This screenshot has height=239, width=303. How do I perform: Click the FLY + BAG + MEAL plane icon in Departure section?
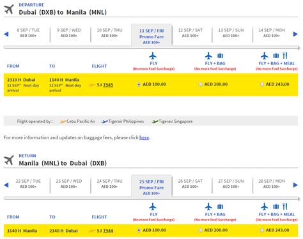265,56
